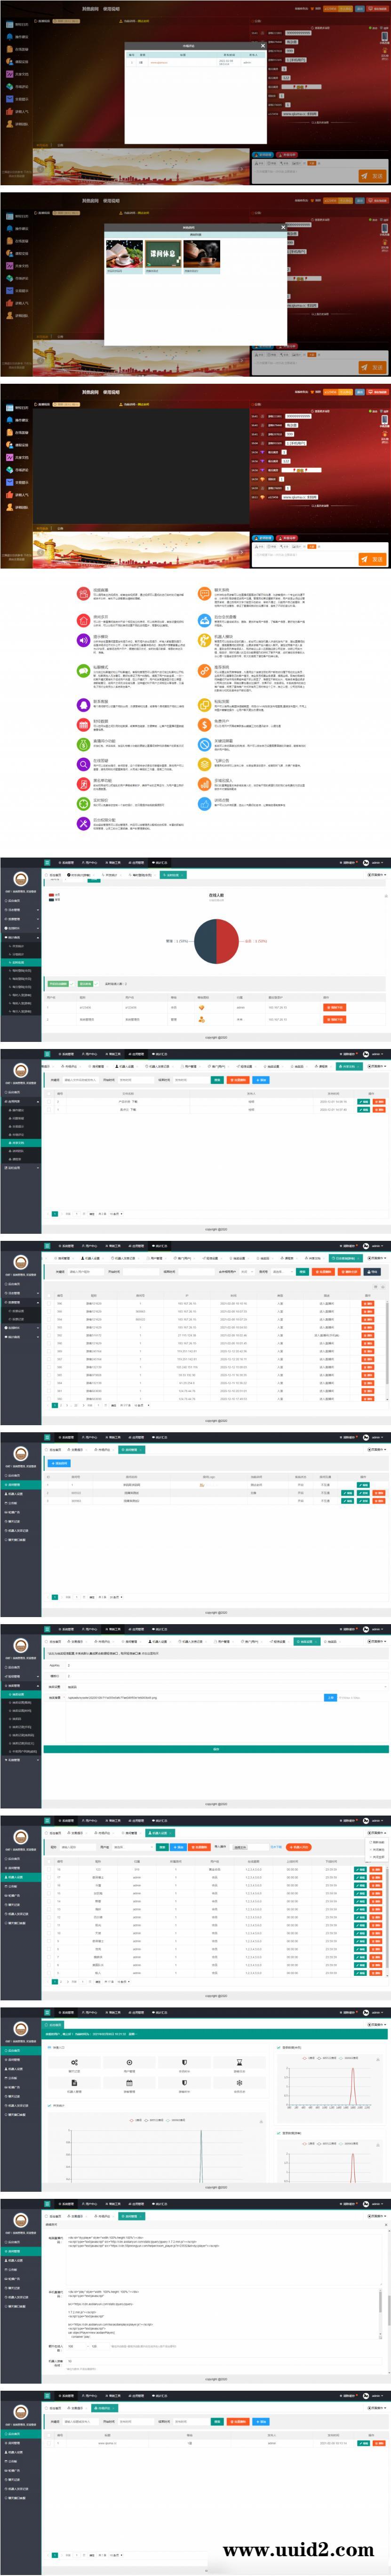Click the orange chat bubble icon in the feature list
The width and height of the screenshot is (391, 2576).
coord(205,593)
